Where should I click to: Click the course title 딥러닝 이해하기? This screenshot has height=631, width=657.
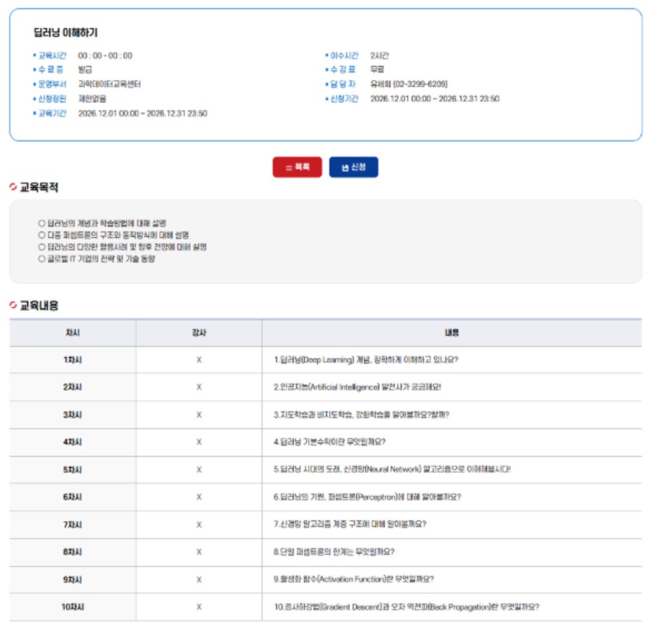point(65,33)
